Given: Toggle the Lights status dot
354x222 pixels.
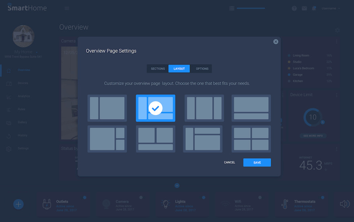Looking at the screenshot, I should click(x=204, y=197).
